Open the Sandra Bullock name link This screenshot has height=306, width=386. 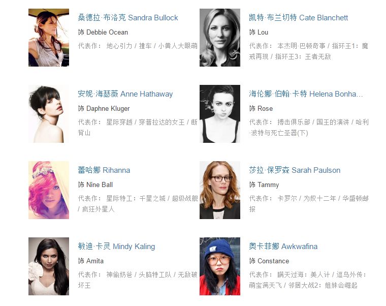[x=128, y=18]
